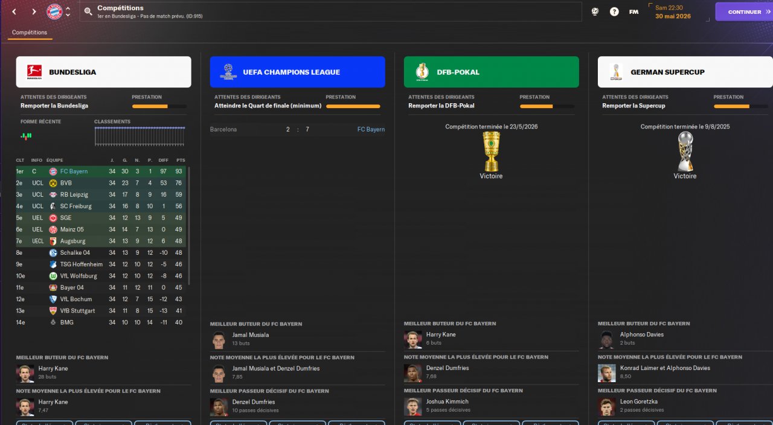Click the date 30 mai 2026
The image size is (773, 425).
point(673,16)
